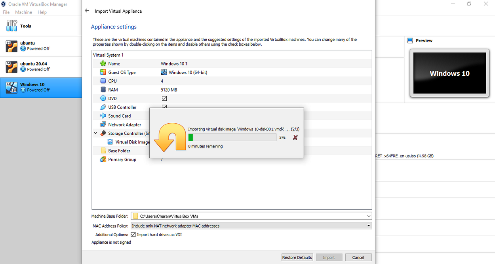Click the CPU value '4'
Image resolution: width=495 pixels, height=264 pixels.
click(162, 81)
